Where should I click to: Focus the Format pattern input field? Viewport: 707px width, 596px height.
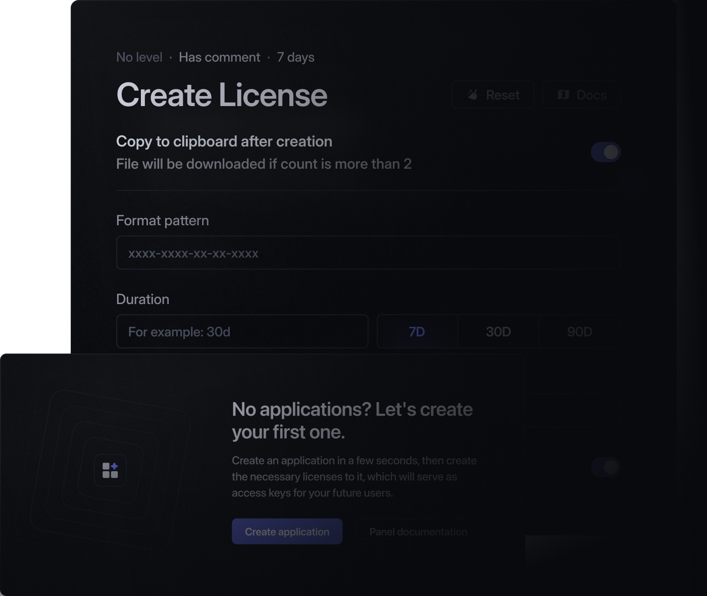pos(368,253)
